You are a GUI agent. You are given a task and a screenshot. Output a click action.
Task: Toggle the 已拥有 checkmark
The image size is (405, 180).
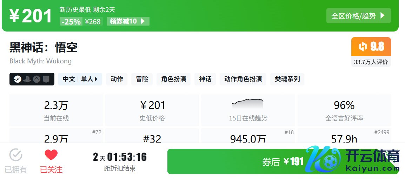click(x=16, y=155)
